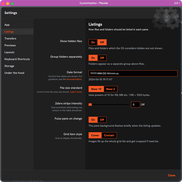Click the Zebra stripe intensity slider track
The image size is (182, 182).
109,105
